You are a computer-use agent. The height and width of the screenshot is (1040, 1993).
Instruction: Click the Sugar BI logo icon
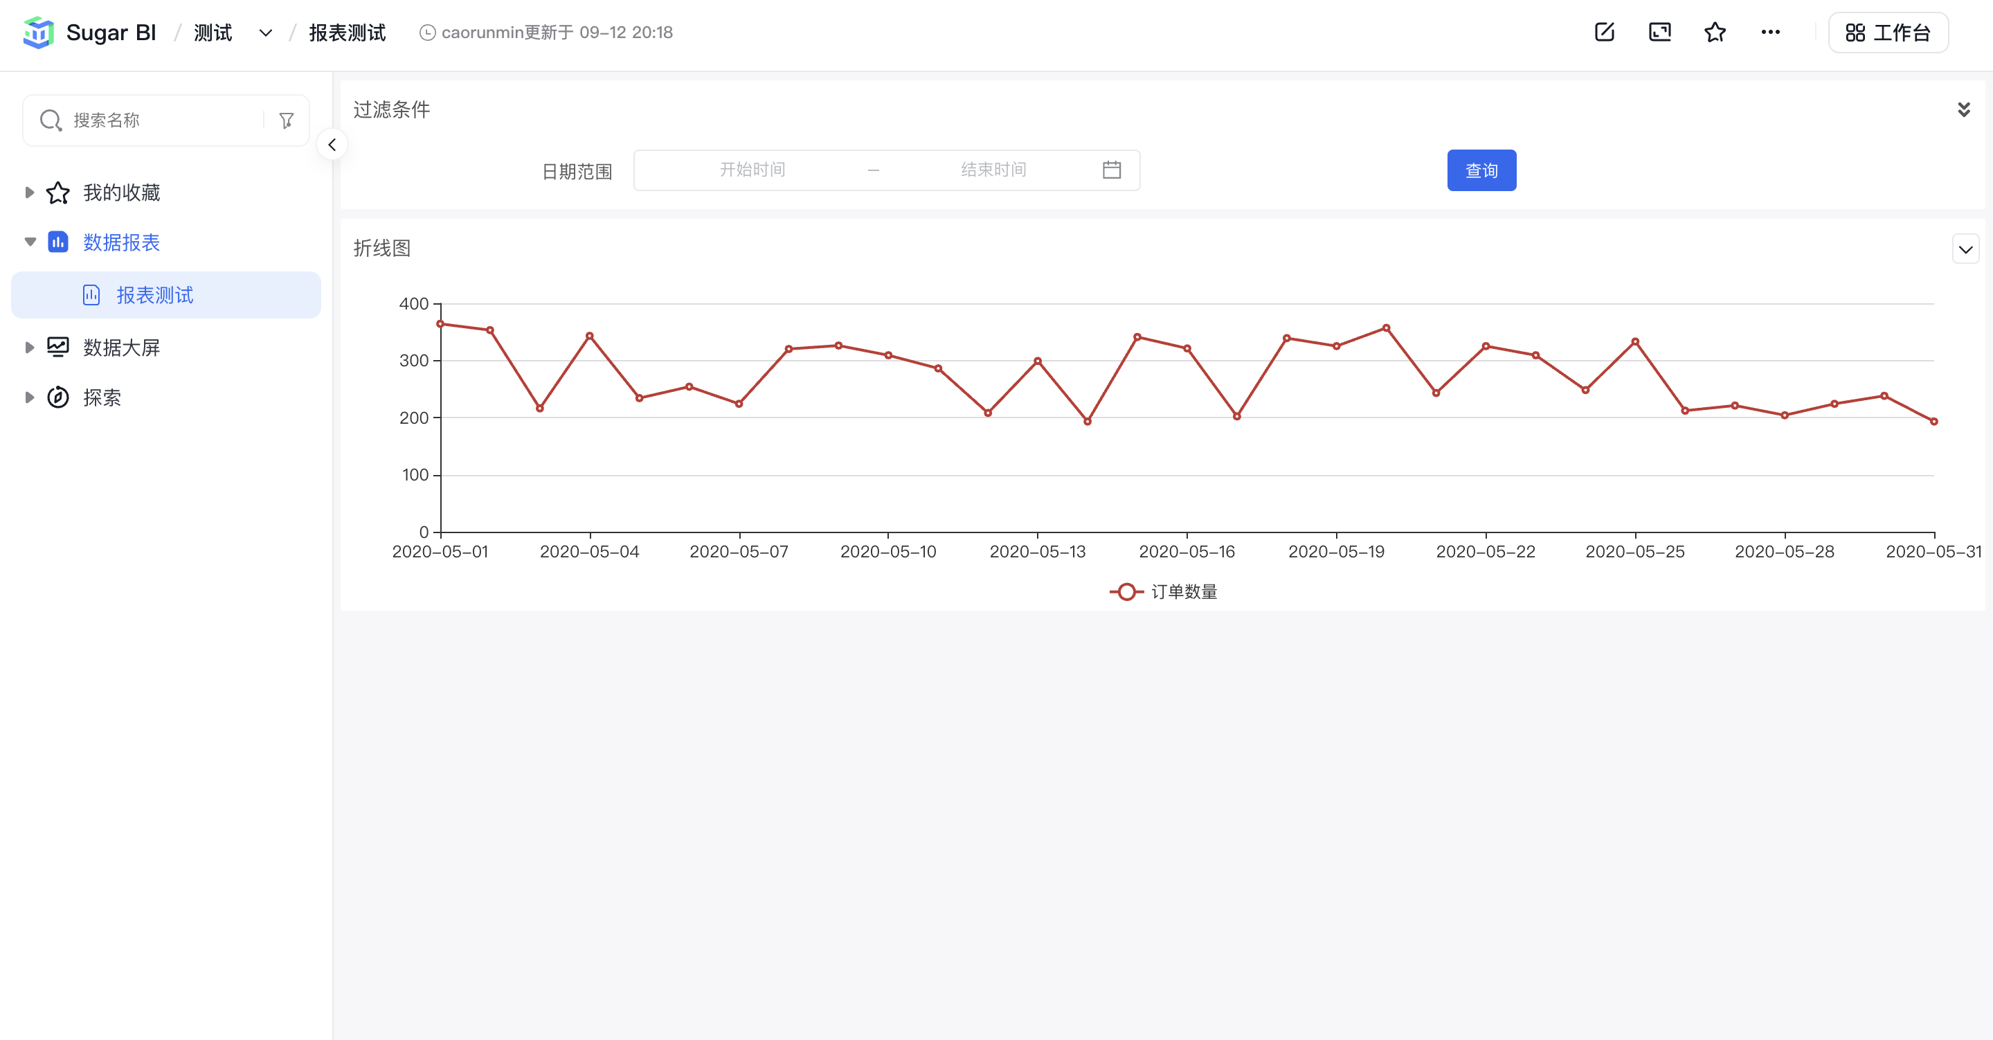click(x=38, y=33)
